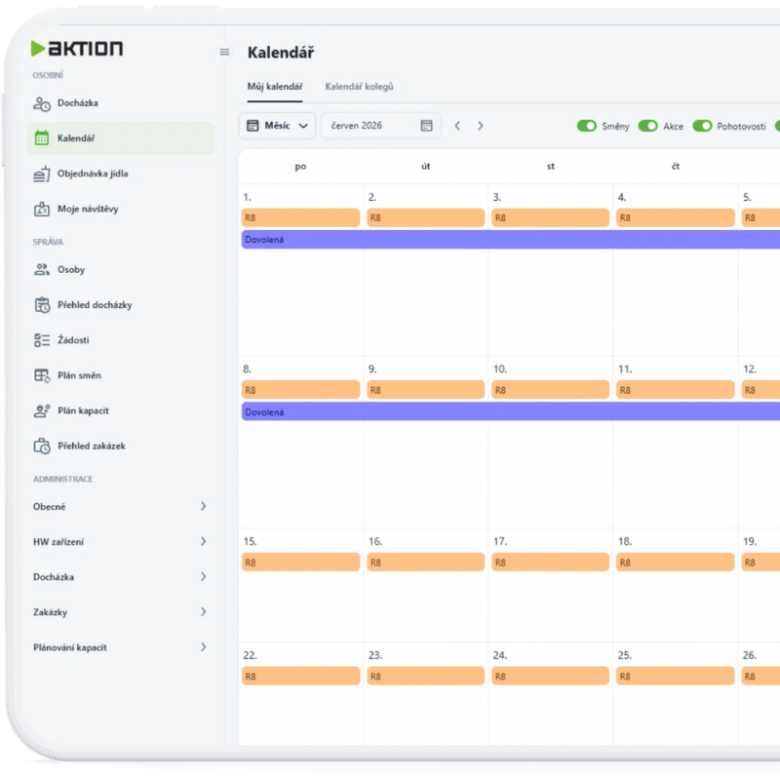Click the Přehled docházky icon
Image resolution: width=780 pixels, height=780 pixels.
[42, 305]
